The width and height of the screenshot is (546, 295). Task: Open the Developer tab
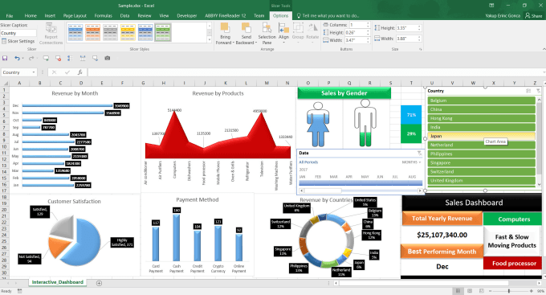(186, 16)
